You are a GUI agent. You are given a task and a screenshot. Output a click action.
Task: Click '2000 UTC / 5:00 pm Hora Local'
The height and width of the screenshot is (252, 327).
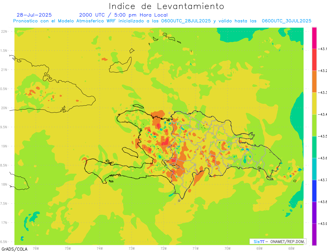(123, 15)
